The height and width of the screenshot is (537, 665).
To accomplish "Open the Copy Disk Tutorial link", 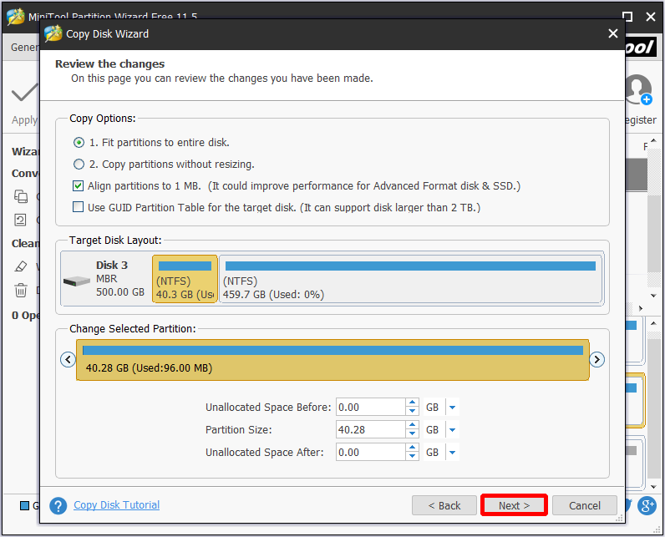I will [x=117, y=504].
